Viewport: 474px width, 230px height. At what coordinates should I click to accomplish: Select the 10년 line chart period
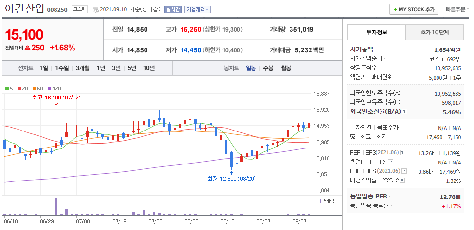tap(149, 68)
